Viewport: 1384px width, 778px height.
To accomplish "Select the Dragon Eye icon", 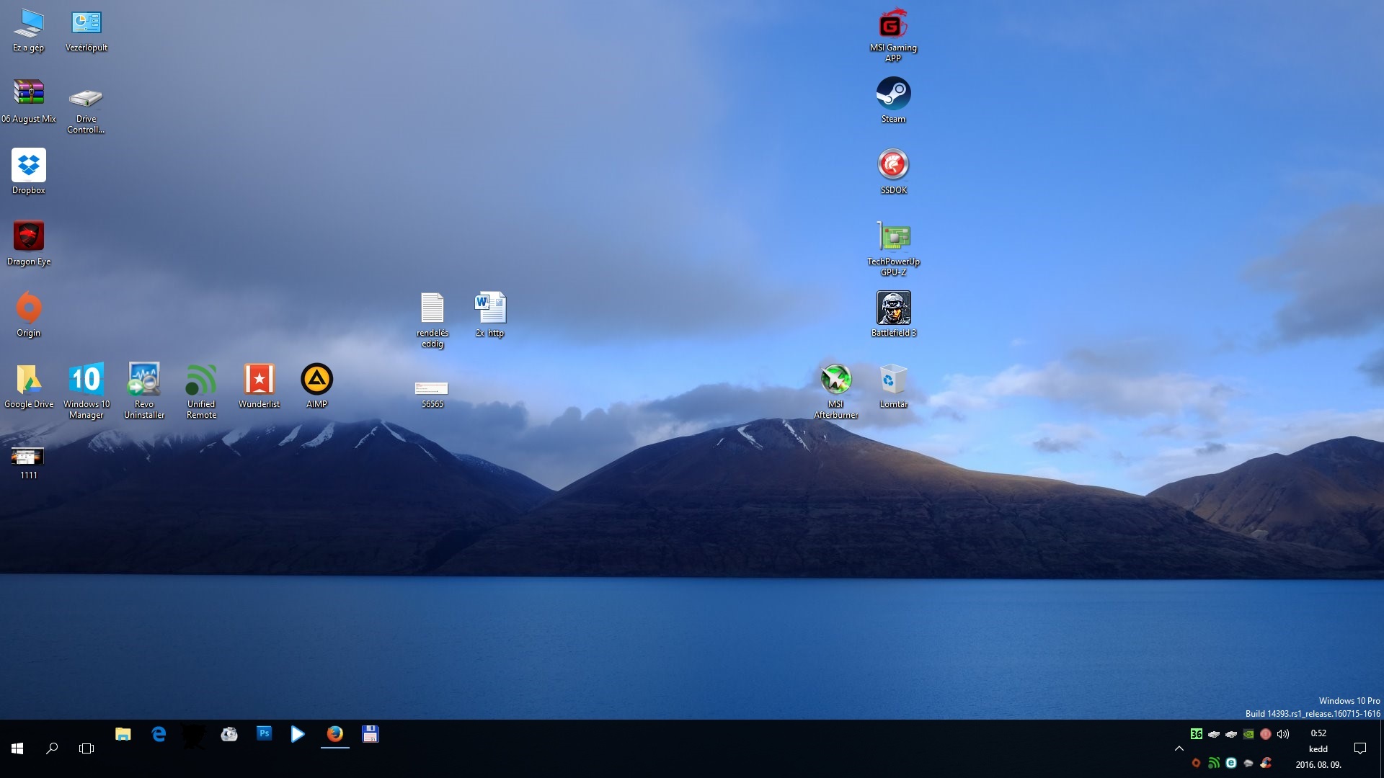I will (x=29, y=244).
